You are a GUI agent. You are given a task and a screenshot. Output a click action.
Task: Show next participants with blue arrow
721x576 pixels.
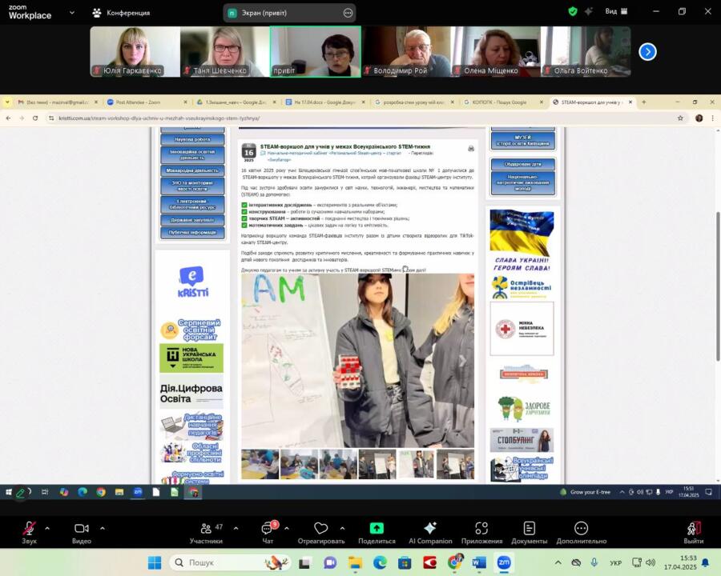pyautogui.click(x=647, y=52)
